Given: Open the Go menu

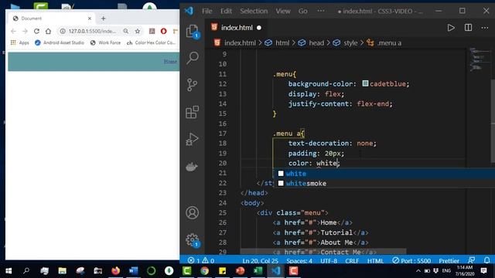Looking at the screenshot, I should tap(302, 11).
